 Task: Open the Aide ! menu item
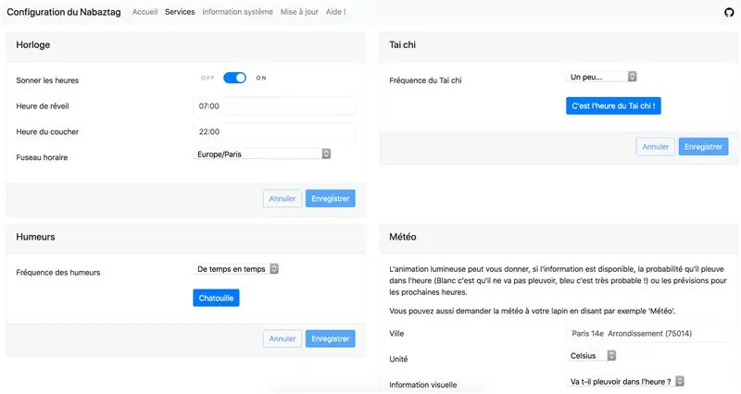coord(335,12)
